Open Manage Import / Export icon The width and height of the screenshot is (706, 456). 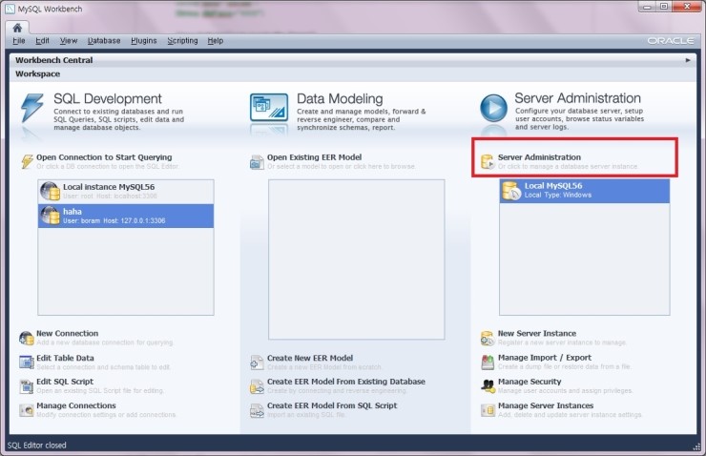click(x=487, y=362)
